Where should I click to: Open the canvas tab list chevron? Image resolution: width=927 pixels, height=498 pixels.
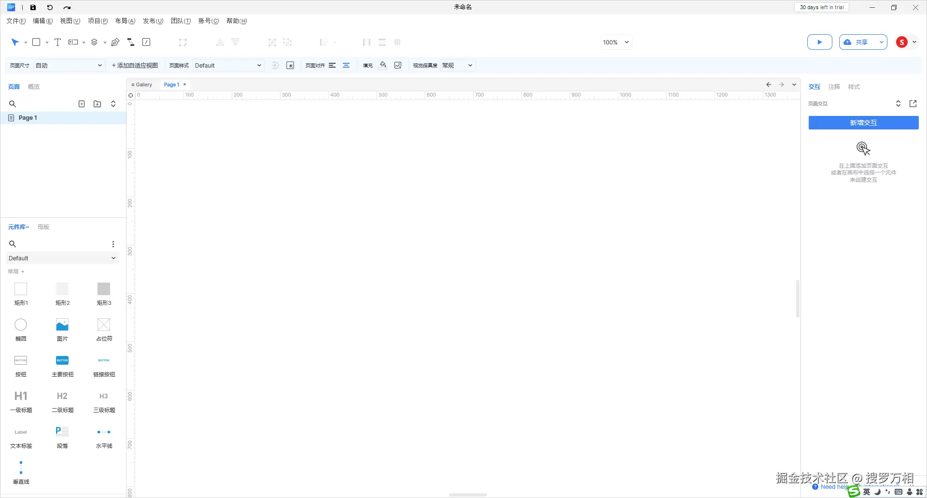click(x=794, y=85)
